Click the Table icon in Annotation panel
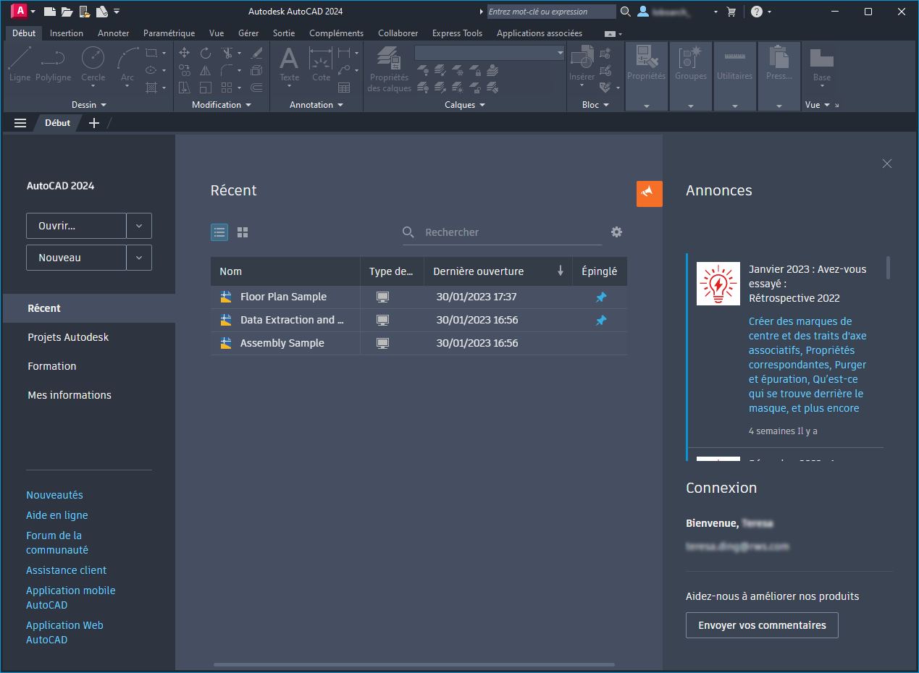Image resolution: width=919 pixels, height=673 pixels. (344, 88)
